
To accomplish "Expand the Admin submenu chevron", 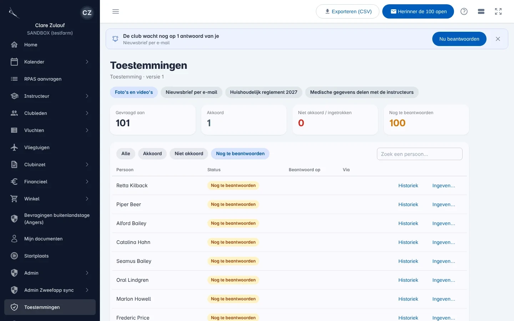I will 87,273.
